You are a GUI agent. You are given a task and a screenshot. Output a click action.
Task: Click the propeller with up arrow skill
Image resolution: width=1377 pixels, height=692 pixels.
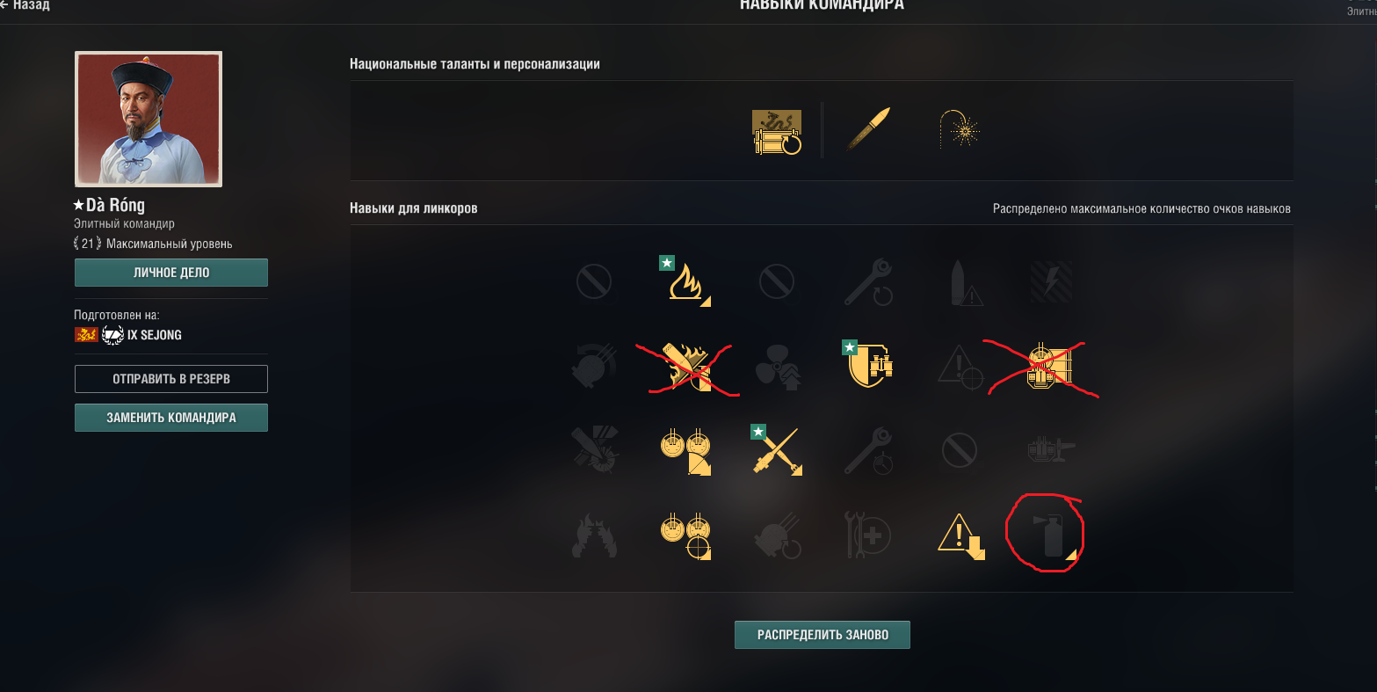(x=777, y=365)
